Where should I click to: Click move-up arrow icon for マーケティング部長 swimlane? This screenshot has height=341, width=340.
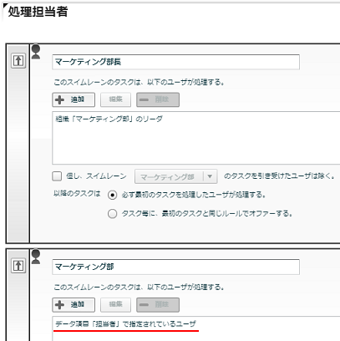18,60
